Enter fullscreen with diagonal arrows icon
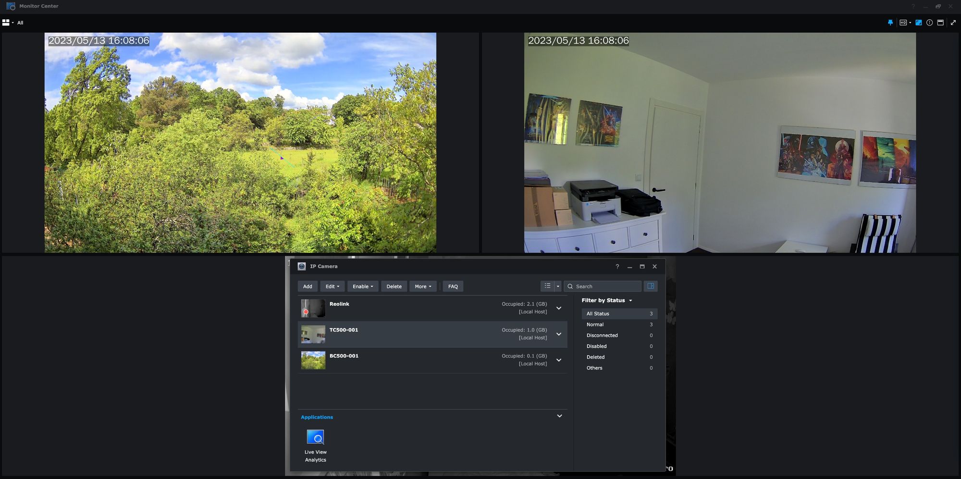 point(953,23)
